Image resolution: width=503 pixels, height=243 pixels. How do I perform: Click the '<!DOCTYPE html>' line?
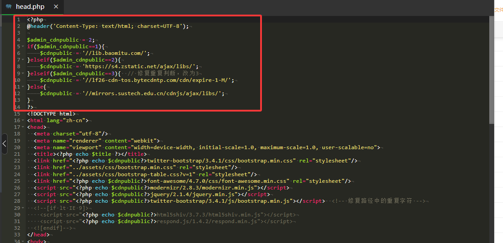click(x=51, y=114)
